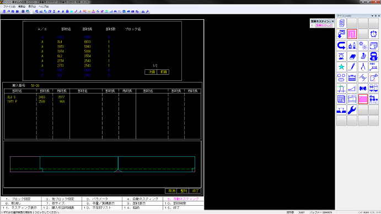Image resolution: width=381 pixels, height=214 pixels.
Task: Open the wrench settings icon in palette
Action: 352,110
